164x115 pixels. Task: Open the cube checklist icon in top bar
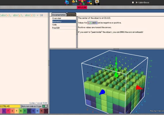pos(75,3)
